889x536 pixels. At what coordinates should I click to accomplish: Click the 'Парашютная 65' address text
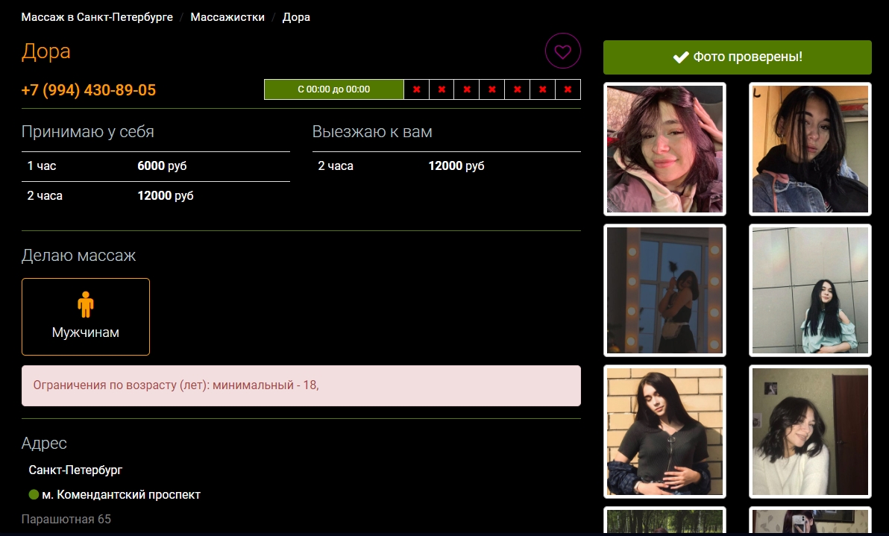pyautogui.click(x=66, y=519)
